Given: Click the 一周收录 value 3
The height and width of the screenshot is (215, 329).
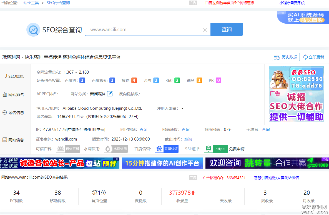Looking at the screenshot, I should (x=265, y=193).
